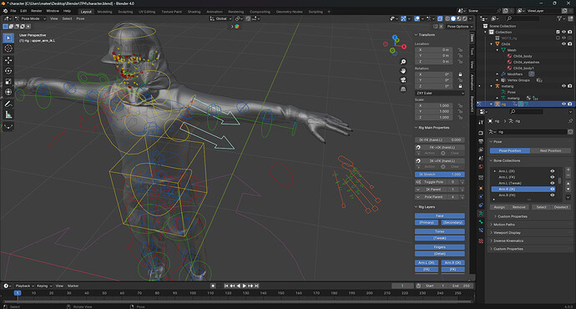The width and height of the screenshot is (576, 309).
Task: Adjust the IK-FK (hand.L) slider
Action: coord(440,140)
